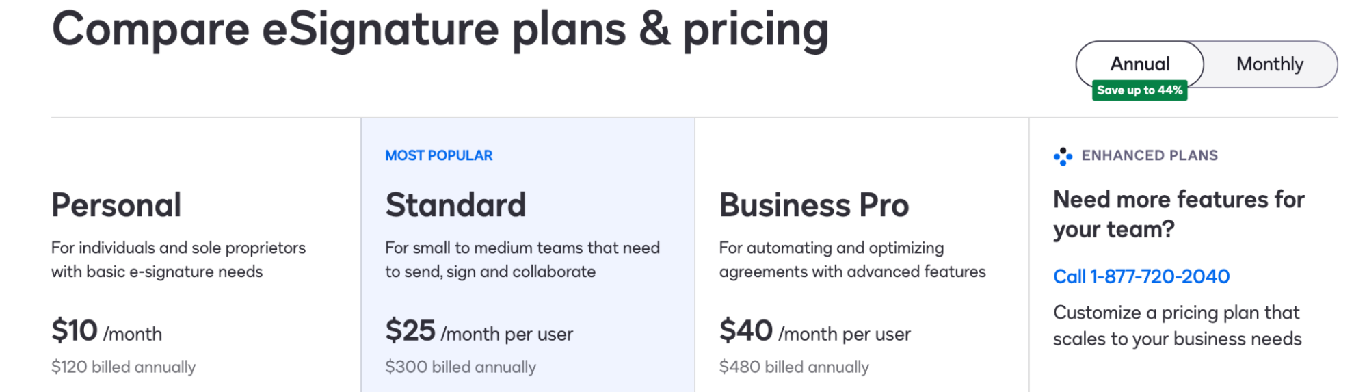Click the $480 billed annually text
The image size is (1367, 392).
[x=794, y=367]
